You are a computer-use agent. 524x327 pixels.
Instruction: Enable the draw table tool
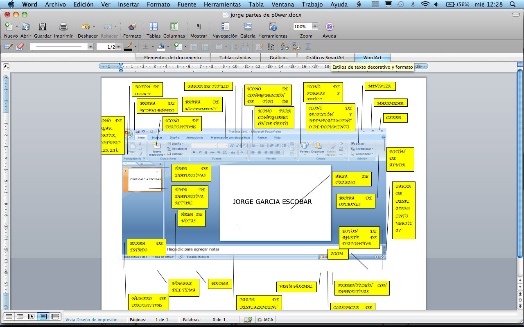pos(7,46)
